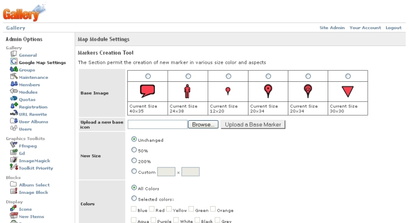Screen dimensions: 409x223
Task: Click the Quotas icon in Admin Options
Action: [14, 99]
